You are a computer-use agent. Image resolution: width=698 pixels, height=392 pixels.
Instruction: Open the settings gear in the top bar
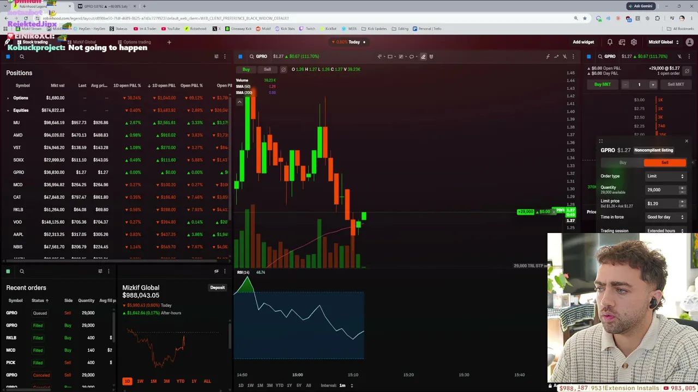coord(634,42)
